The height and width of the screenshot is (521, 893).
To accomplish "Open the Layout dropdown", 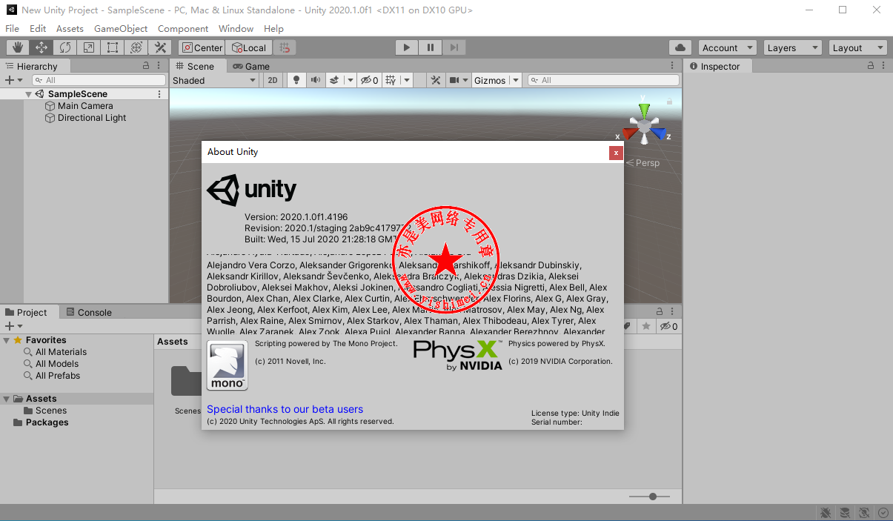I will point(858,47).
